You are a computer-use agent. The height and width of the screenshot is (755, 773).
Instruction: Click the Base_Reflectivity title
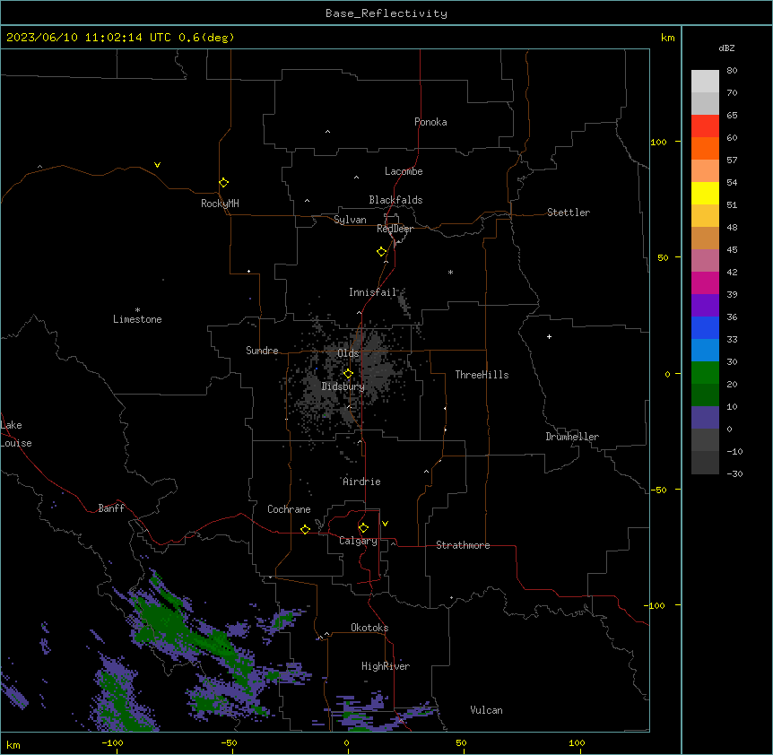click(386, 13)
